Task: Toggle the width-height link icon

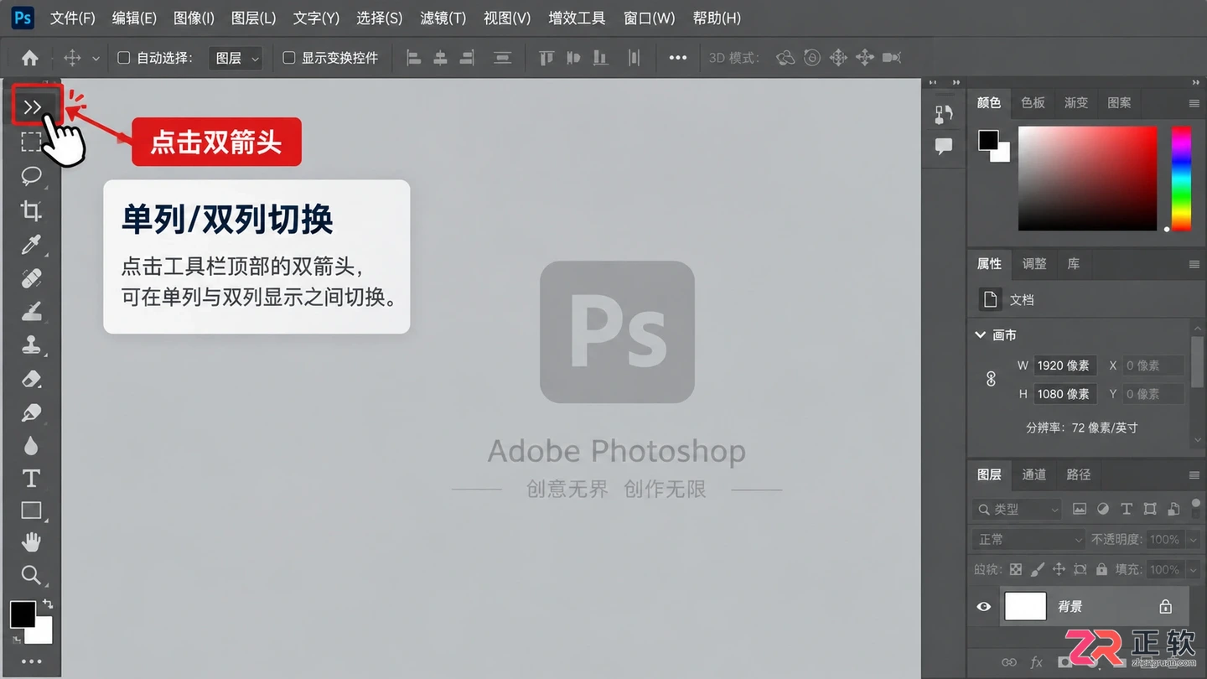Action: point(991,379)
